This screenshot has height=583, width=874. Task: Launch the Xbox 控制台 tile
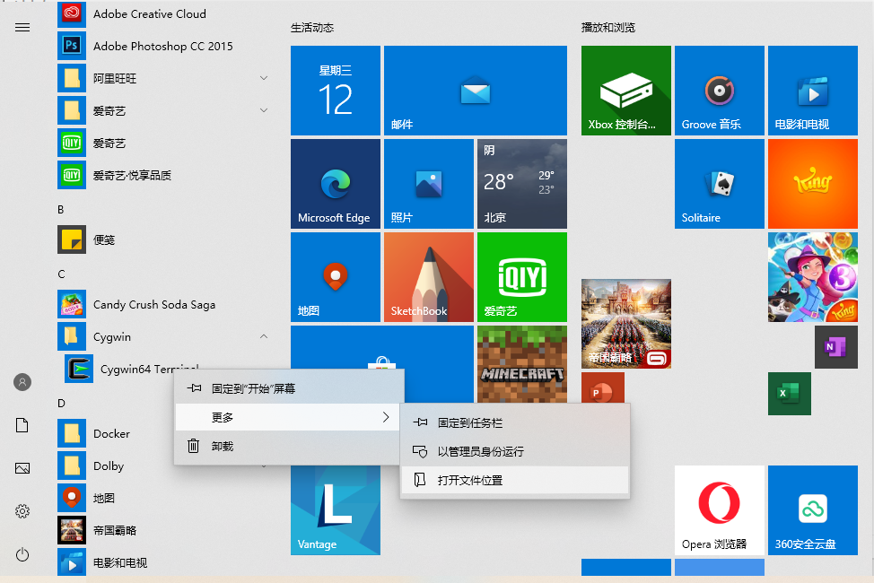[625, 91]
